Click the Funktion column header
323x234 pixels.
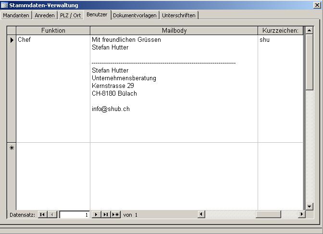click(53, 31)
